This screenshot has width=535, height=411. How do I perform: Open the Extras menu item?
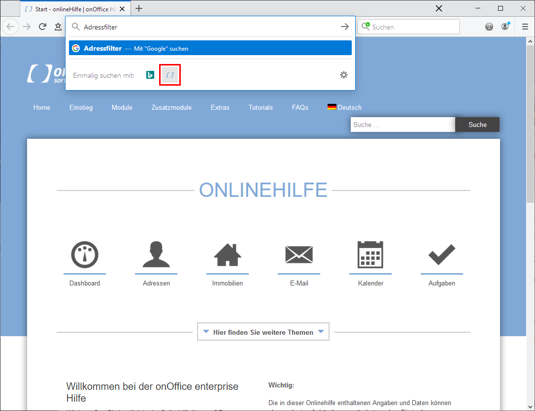point(220,107)
